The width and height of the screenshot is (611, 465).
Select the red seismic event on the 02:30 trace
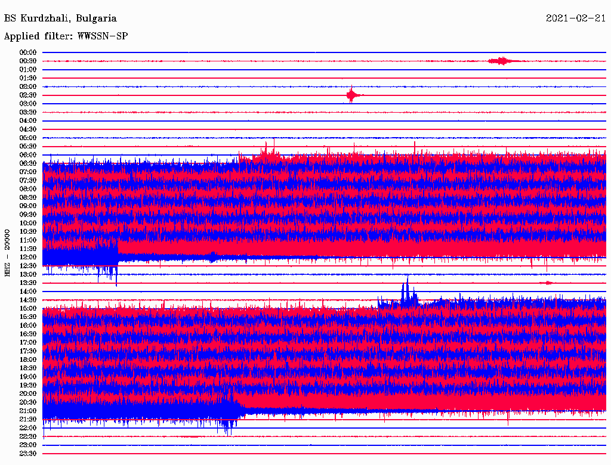click(352, 95)
